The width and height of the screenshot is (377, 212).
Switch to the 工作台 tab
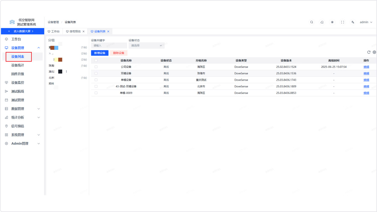click(x=54, y=31)
